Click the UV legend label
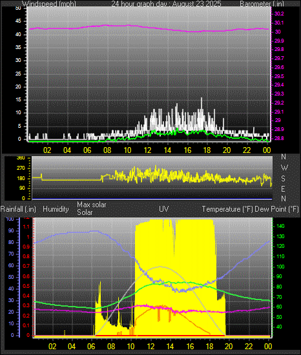This screenshot has width=301, height=355. click(164, 209)
